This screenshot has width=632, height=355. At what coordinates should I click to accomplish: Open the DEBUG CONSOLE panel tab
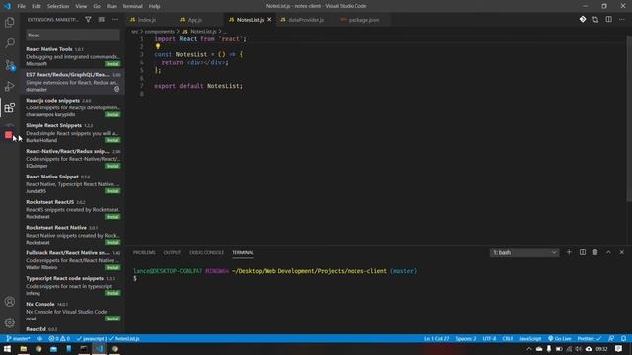206,252
